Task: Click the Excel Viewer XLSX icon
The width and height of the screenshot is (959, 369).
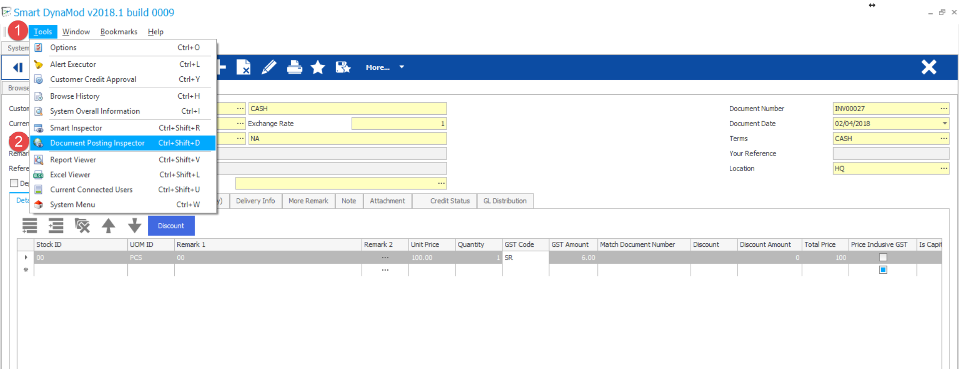Action: coord(38,175)
